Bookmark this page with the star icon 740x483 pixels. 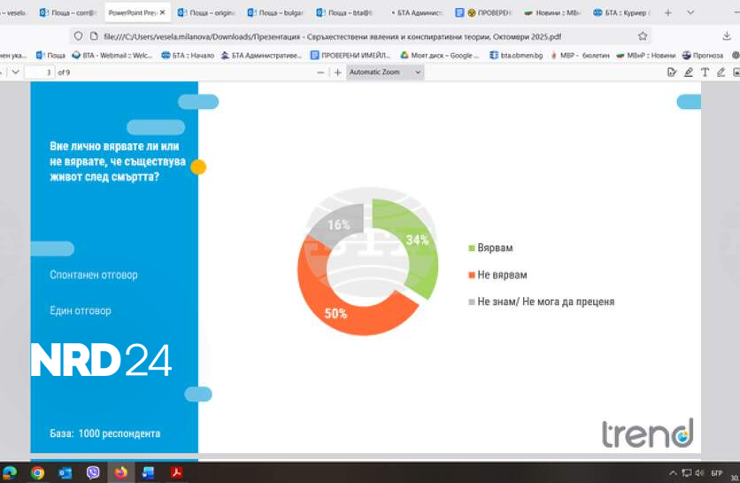(643, 36)
